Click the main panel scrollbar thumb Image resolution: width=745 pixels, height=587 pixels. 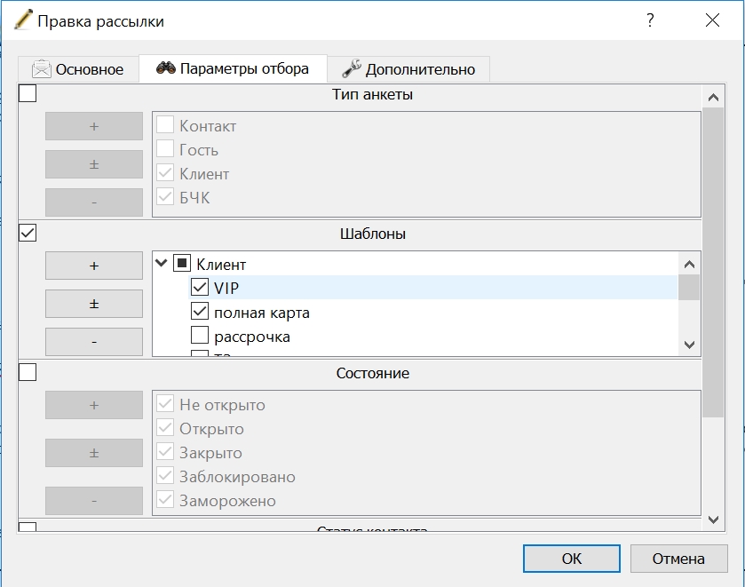click(713, 262)
